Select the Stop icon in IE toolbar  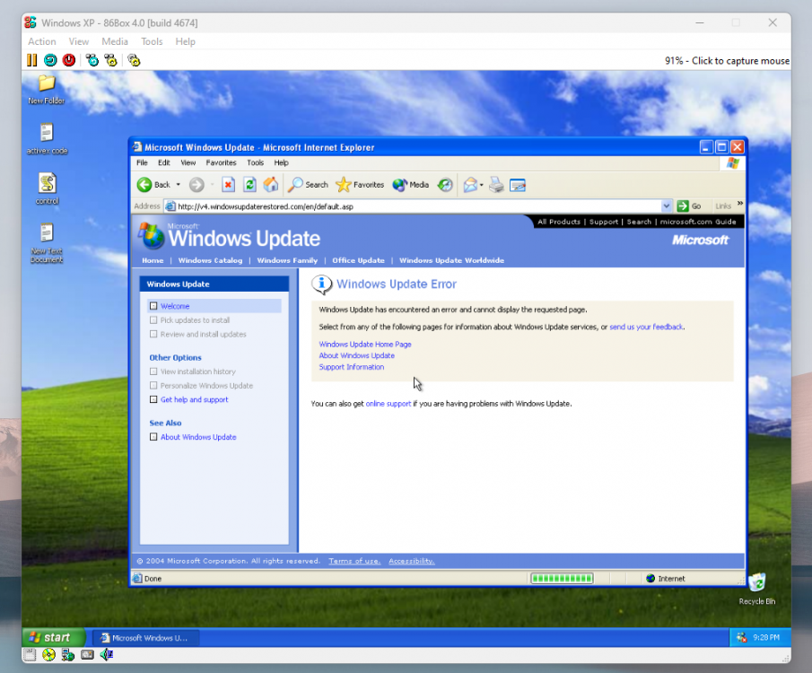(230, 185)
